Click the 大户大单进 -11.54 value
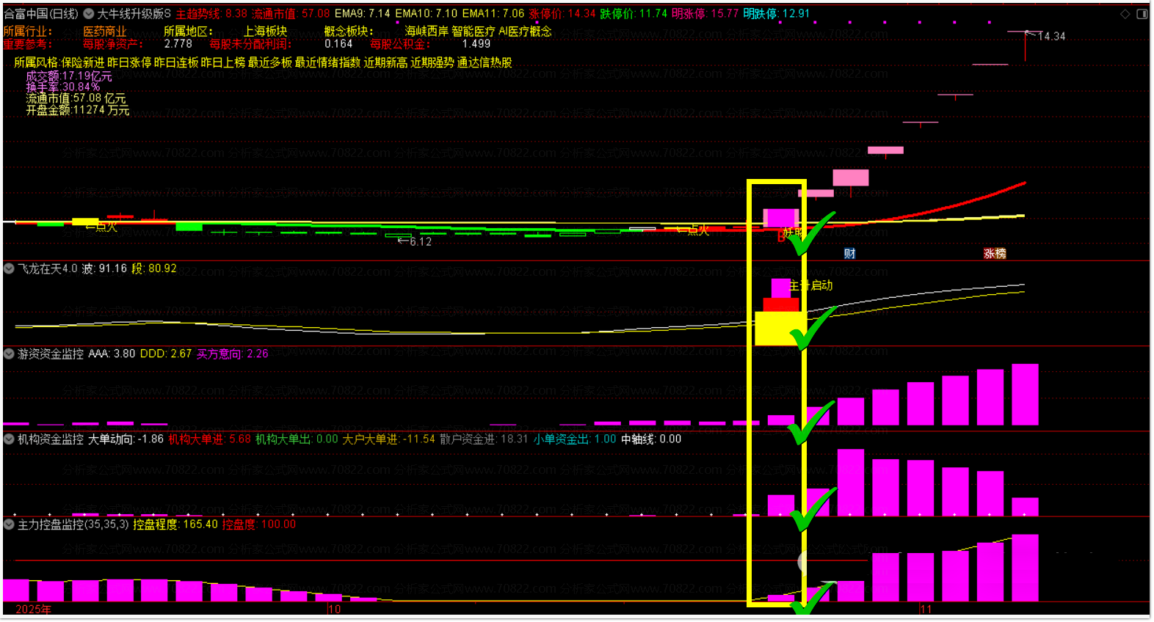1154x622 pixels. click(x=389, y=439)
